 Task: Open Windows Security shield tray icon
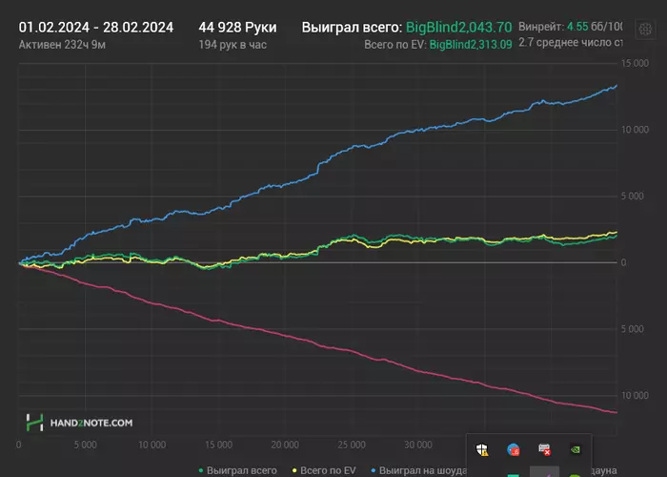[x=482, y=449]
